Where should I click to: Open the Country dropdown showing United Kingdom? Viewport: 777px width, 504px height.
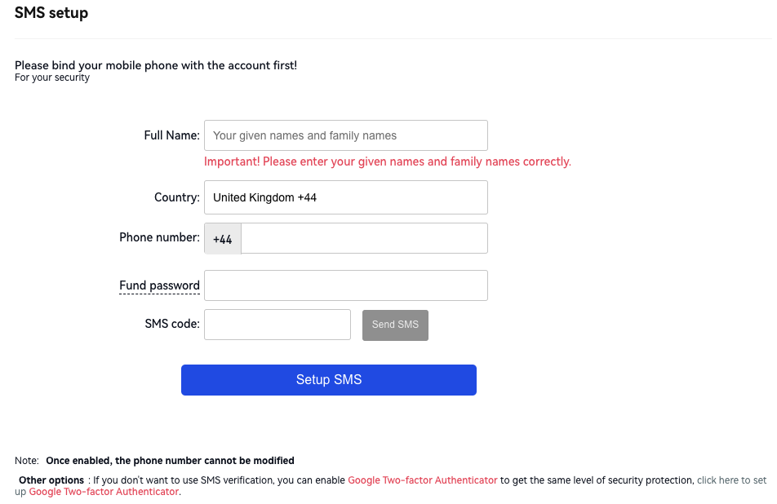tap(345, 197)
